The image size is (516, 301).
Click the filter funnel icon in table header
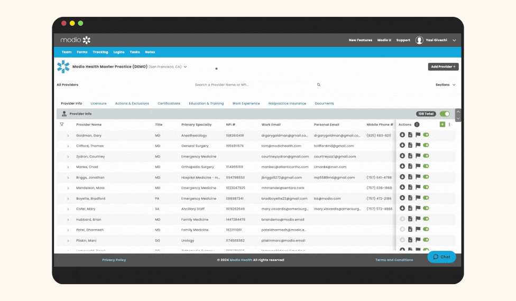[x=62, y=125]
